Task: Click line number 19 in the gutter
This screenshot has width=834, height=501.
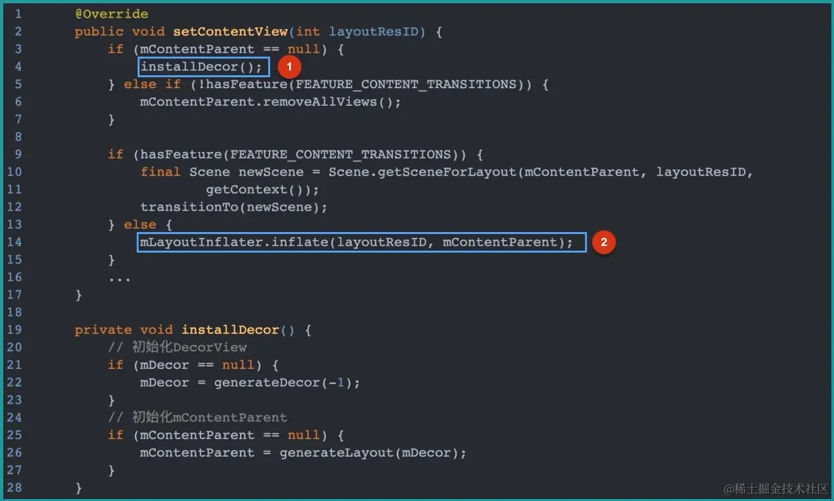Action: tap(14, 329)
